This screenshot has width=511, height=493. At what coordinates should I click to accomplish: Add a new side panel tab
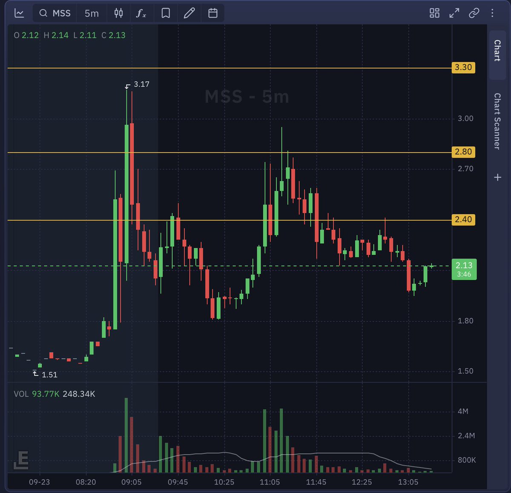click(x=497, y=177)
